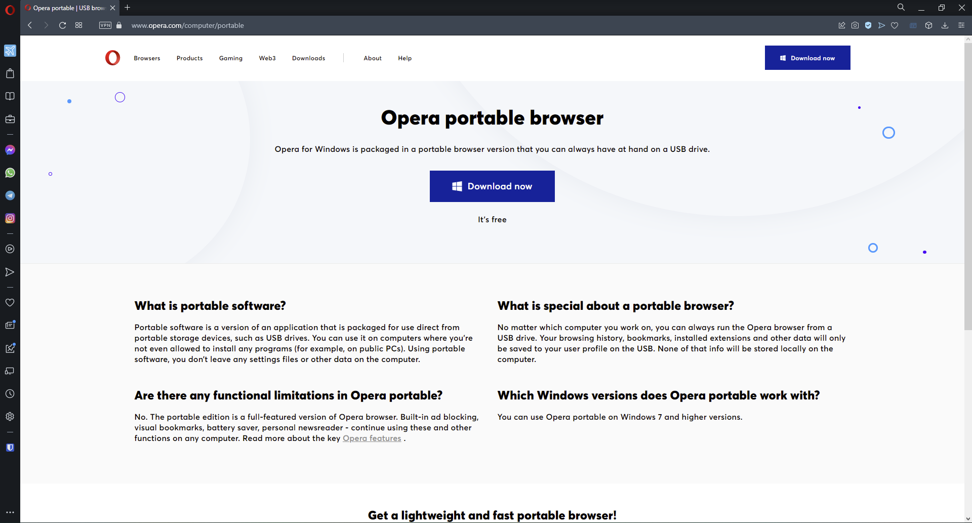Click the page vertical scrollbar thumb
Viewport: 972px width, 523px height.
[968, 186]
